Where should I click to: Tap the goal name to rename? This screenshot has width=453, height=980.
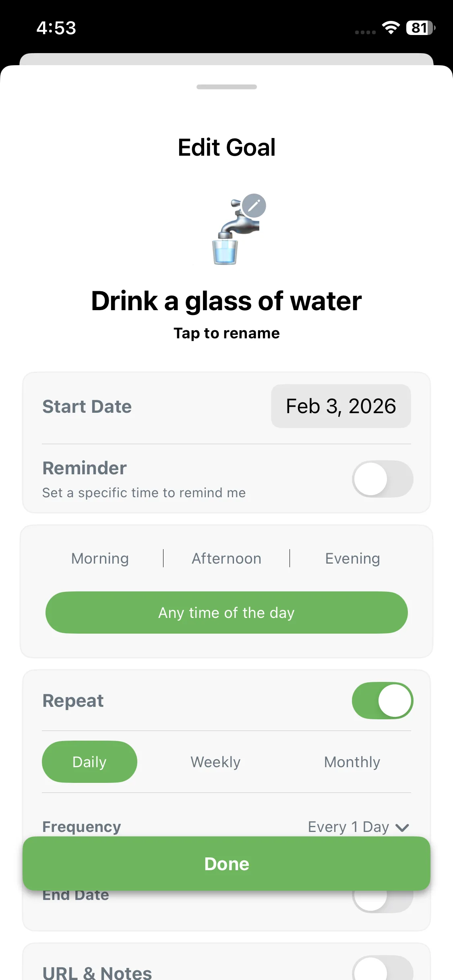pos(226,301)
